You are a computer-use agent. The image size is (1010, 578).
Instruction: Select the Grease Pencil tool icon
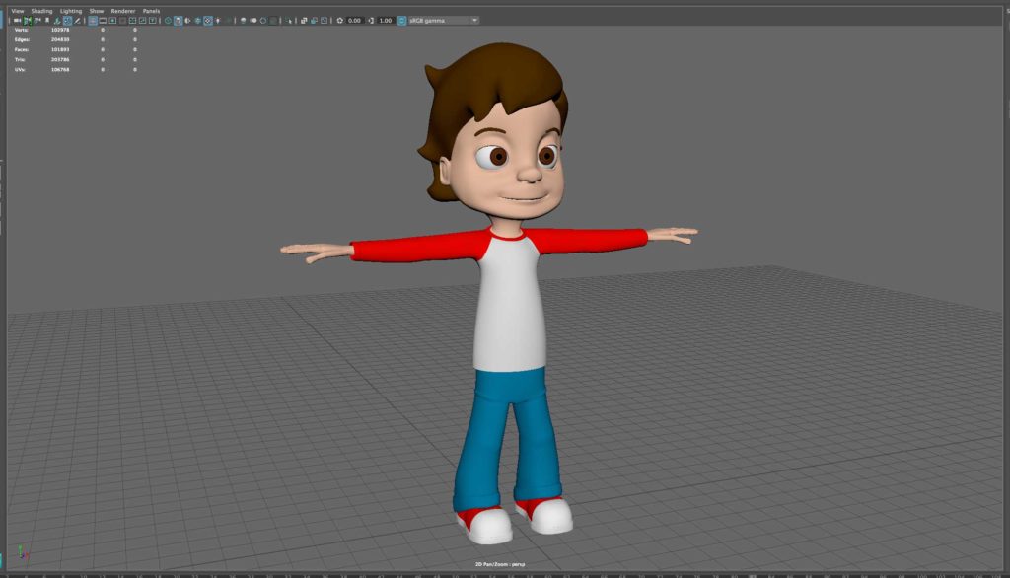click(x=77, y=20)
